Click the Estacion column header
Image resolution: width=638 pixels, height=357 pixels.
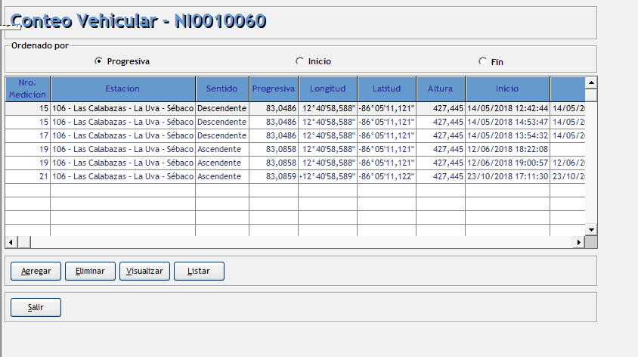[122, 88]
